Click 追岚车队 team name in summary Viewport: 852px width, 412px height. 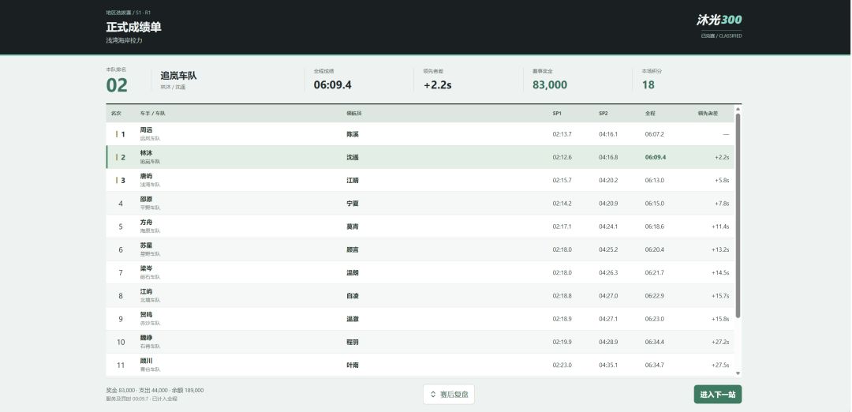coord(178,76)
